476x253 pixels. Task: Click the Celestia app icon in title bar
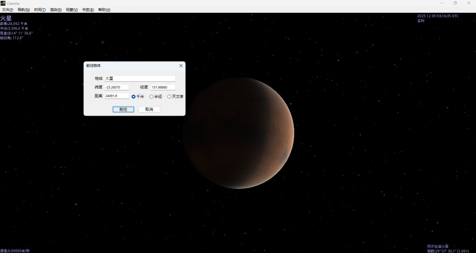click(x=3, y=3)
